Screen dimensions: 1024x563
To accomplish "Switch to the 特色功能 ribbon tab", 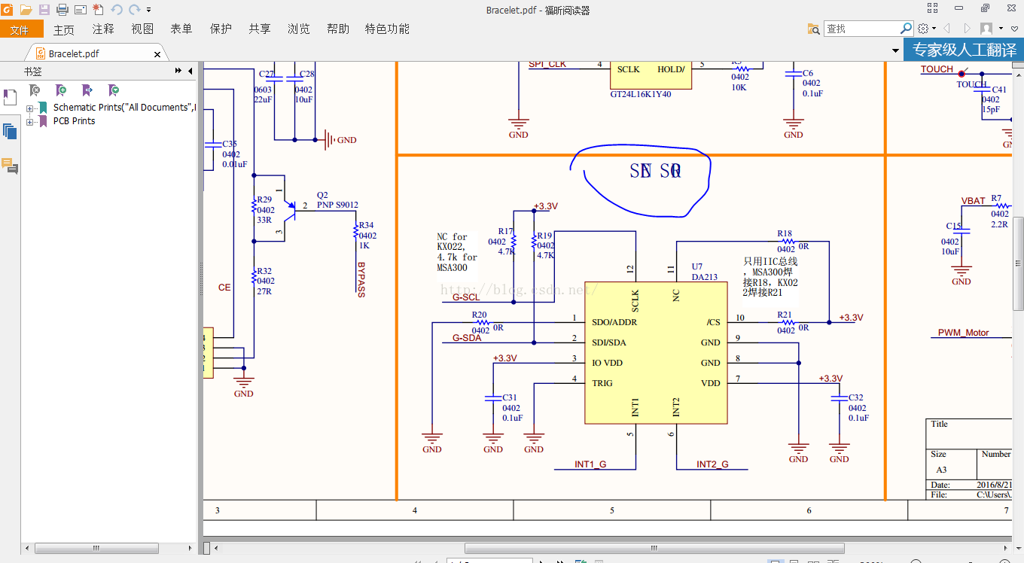I will tap(387, 29).
